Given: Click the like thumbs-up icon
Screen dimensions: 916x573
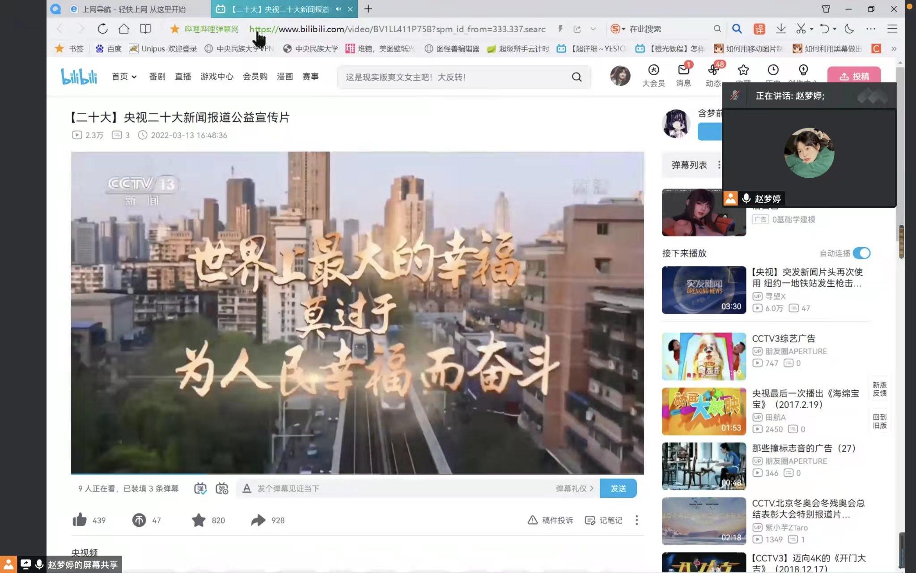Looking at the screenshot, I should point(80,520).
